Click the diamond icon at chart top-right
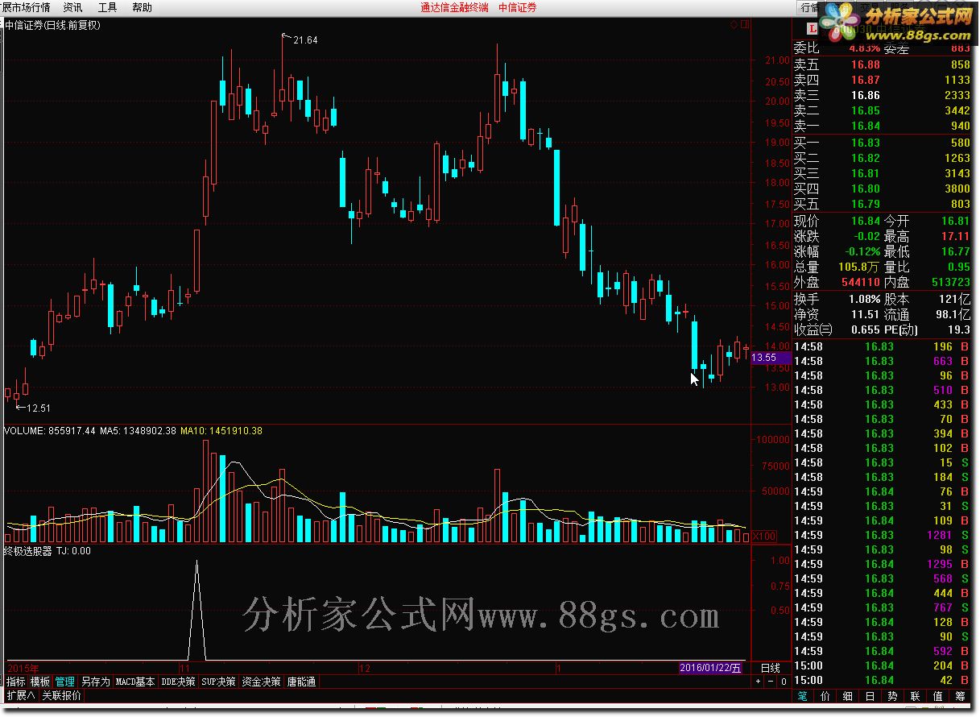Screen dimensions: 980x717 734,25
